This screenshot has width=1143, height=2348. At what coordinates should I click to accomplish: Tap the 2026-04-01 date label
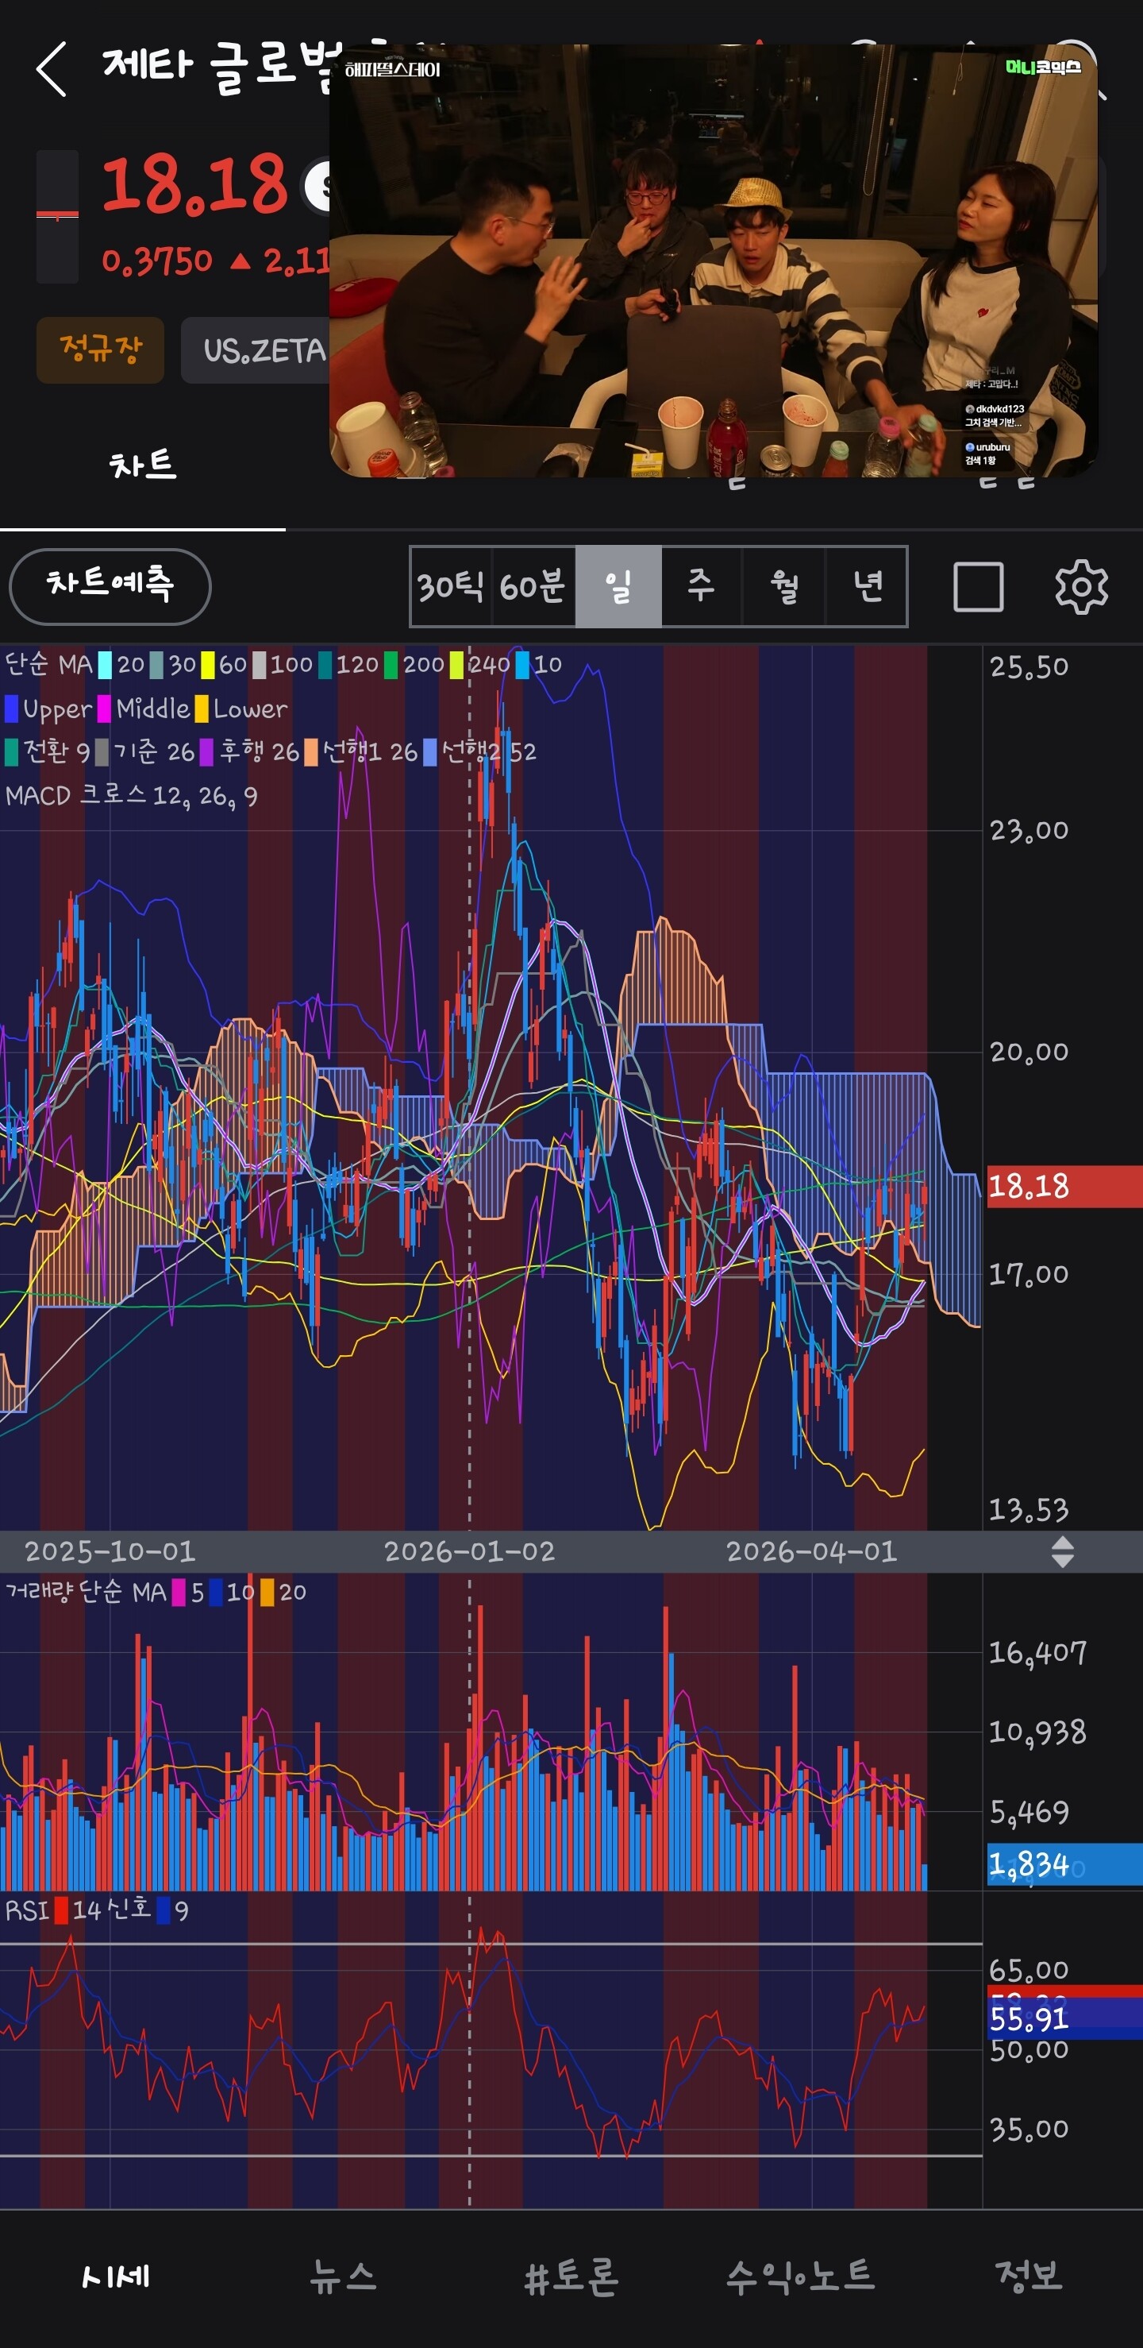(x=811, y=1551)
